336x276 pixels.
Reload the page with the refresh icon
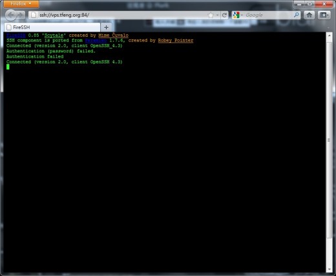click(224, 15)
